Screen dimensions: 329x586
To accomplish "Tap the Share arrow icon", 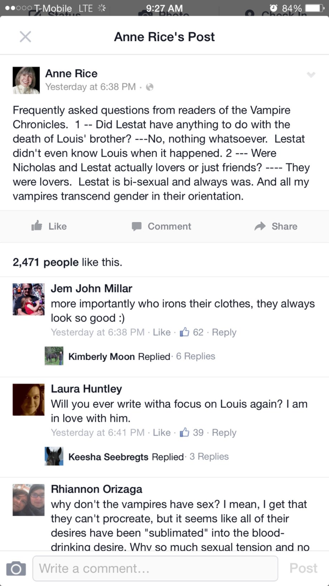I will [260, 226].
